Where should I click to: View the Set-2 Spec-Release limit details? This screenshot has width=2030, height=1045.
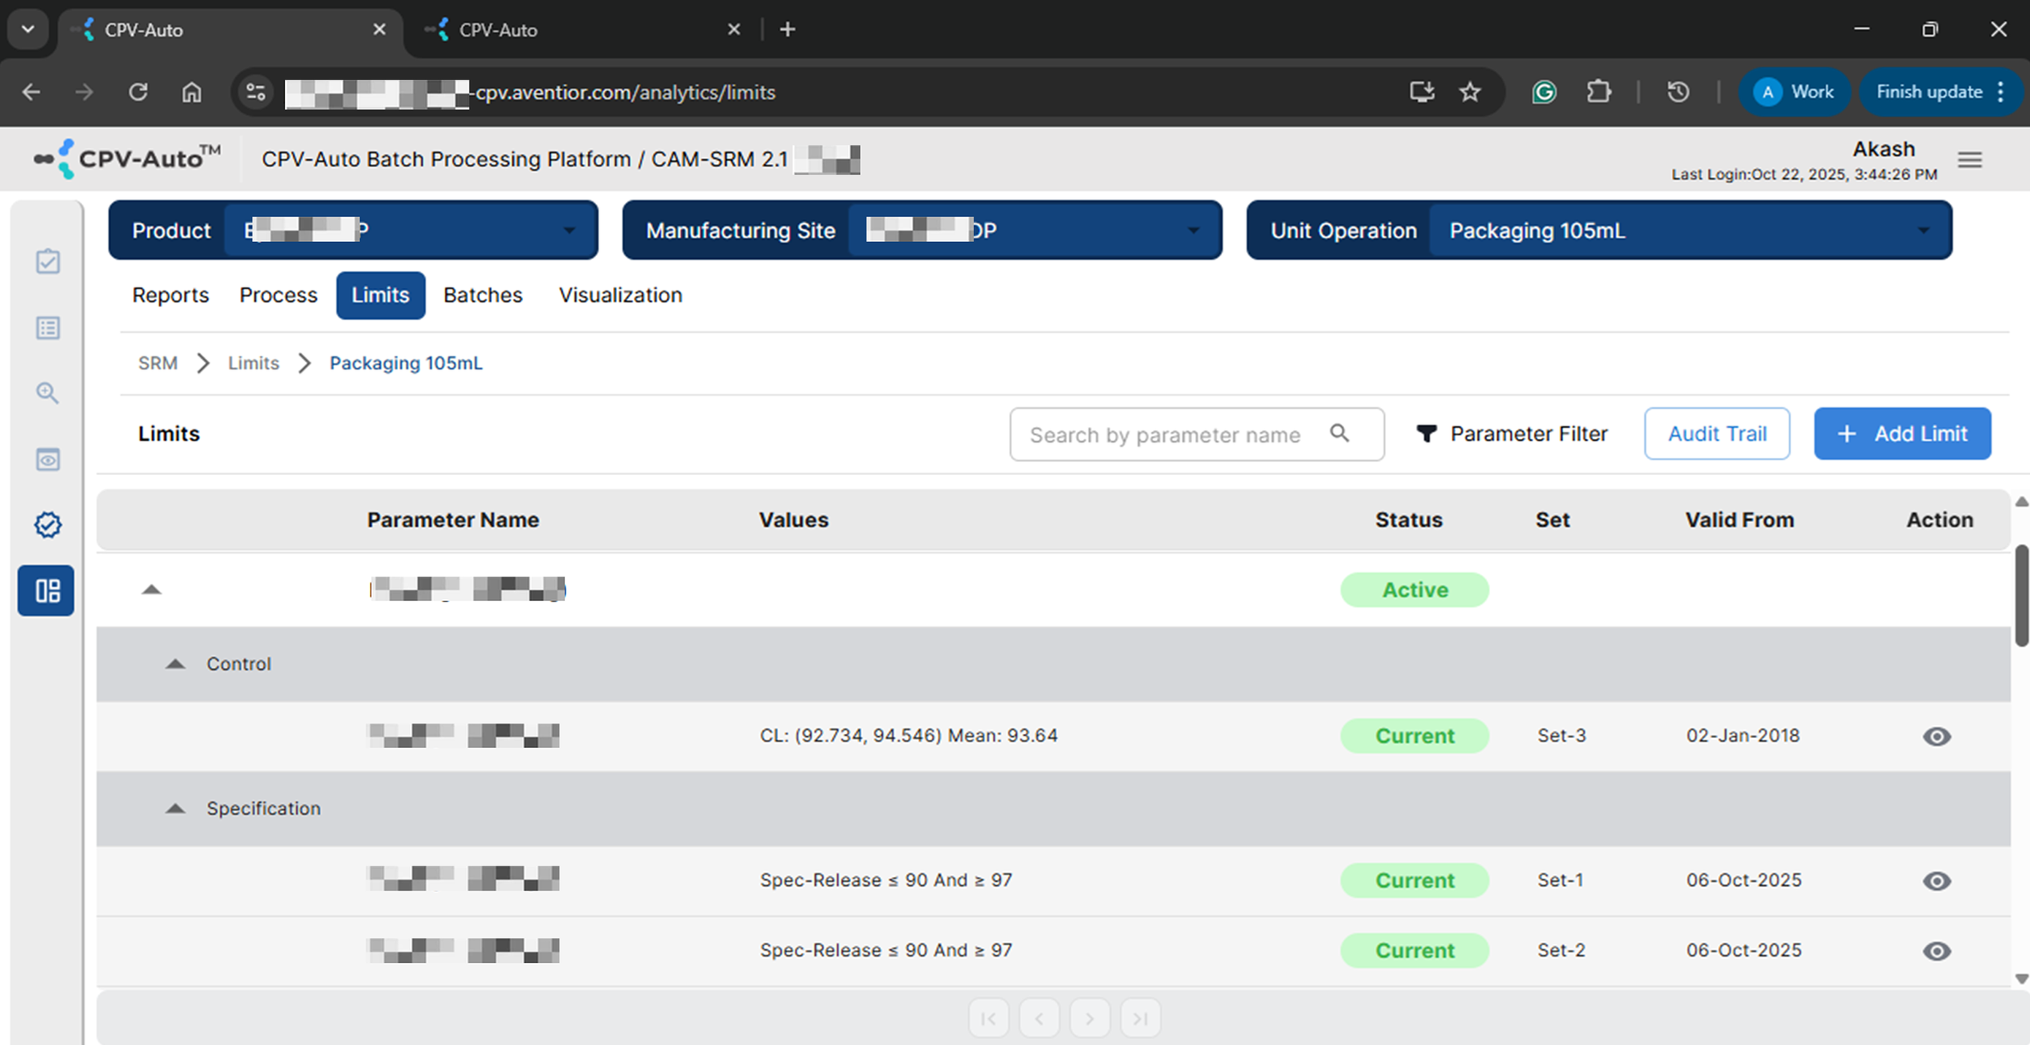pos(1937,949)
